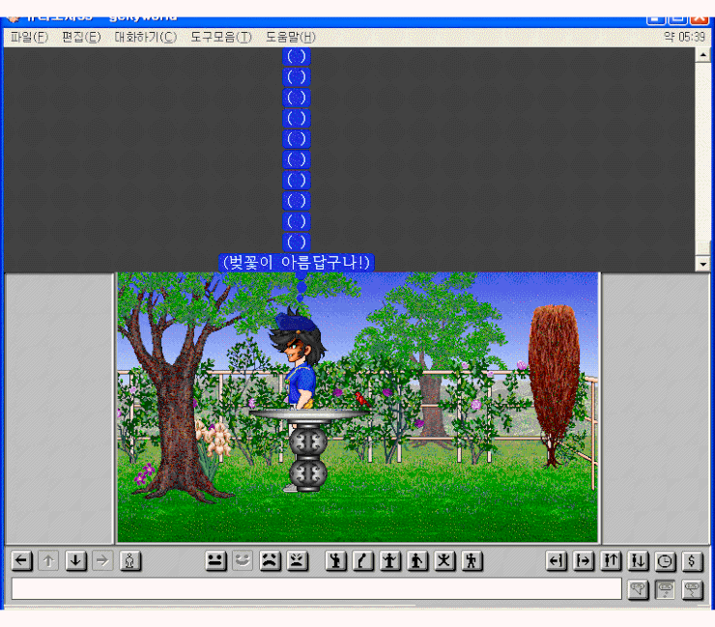Open the 대화하기(C) menu
Image resolution: width=715 pixels, height=627 pixels.
[145, 37]
